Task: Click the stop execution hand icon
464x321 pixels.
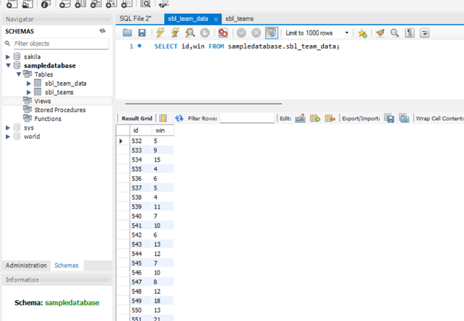Action: 205,33
